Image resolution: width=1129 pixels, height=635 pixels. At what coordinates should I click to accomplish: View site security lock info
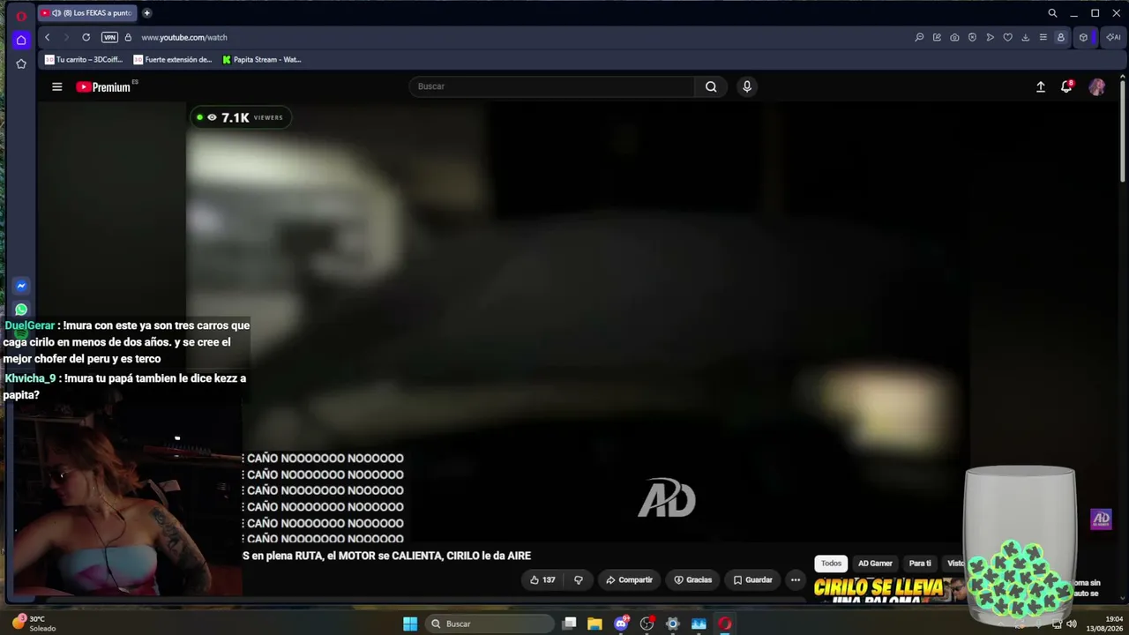coord(128,37)
